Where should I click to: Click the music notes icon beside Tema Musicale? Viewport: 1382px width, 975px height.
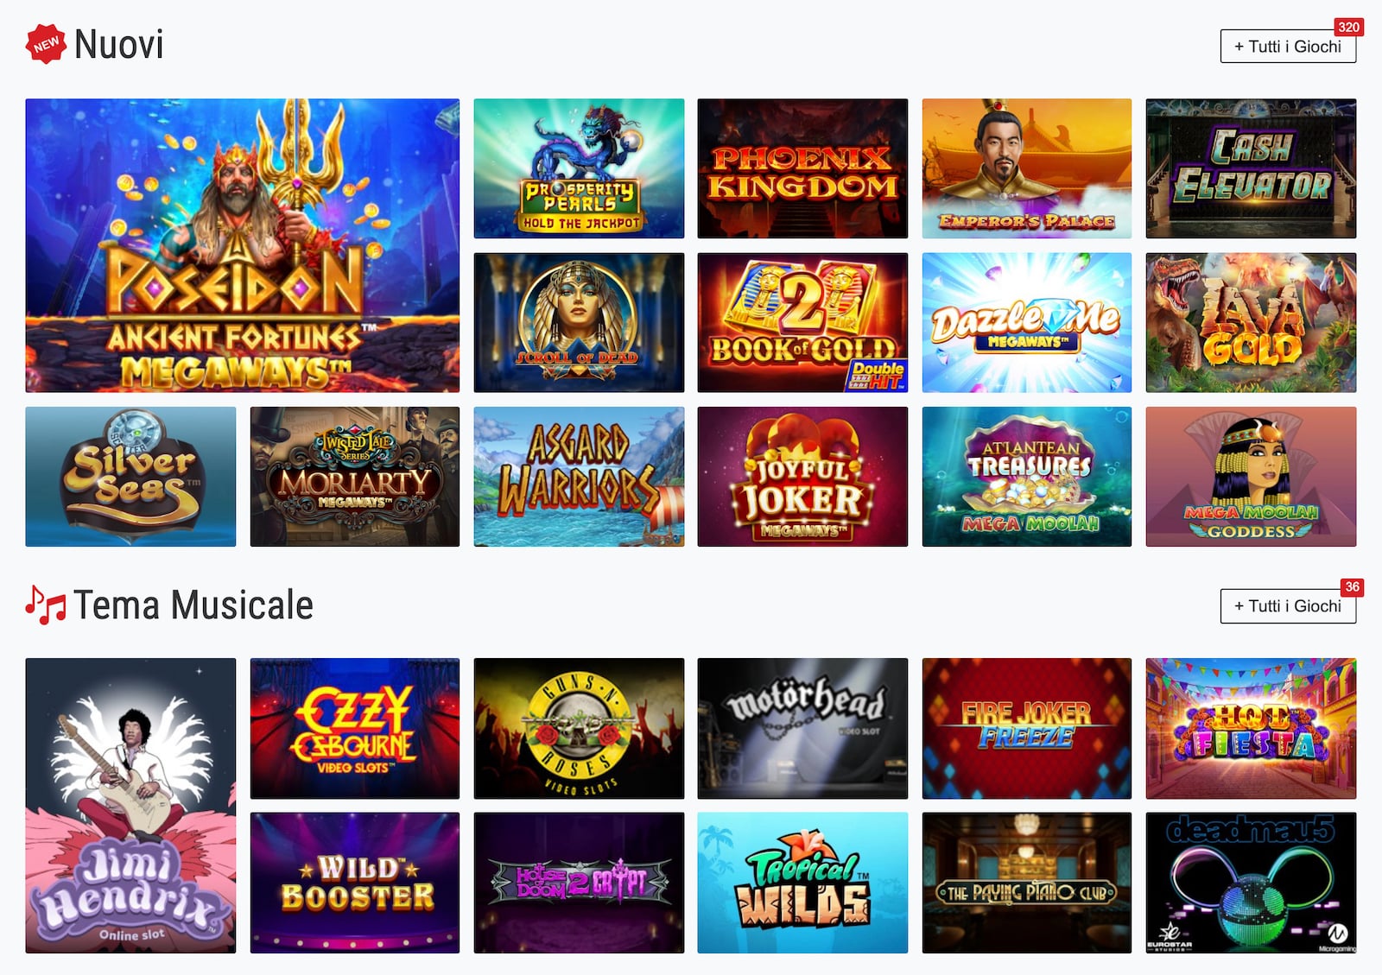pos(46,605)
